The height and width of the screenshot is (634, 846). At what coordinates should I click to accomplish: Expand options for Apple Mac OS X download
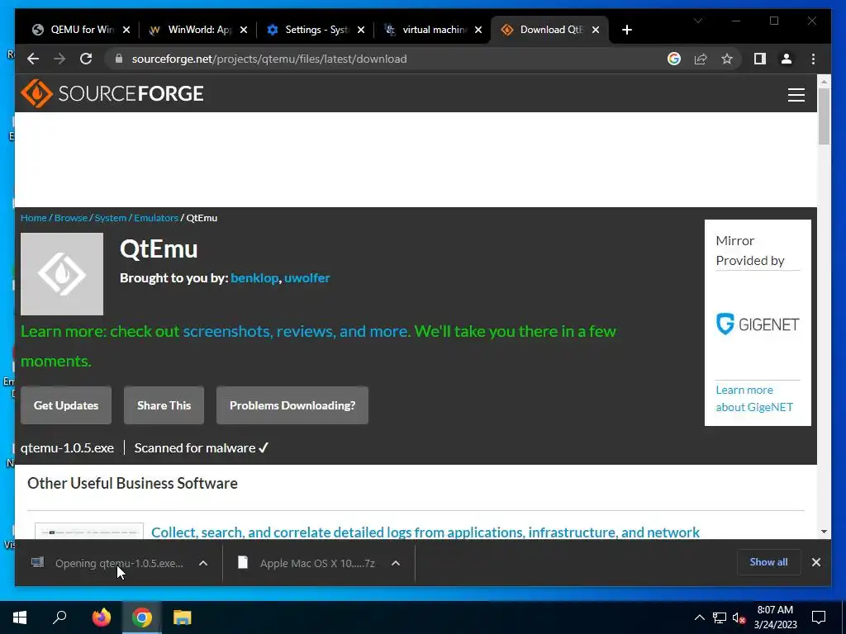coord(396,563)
